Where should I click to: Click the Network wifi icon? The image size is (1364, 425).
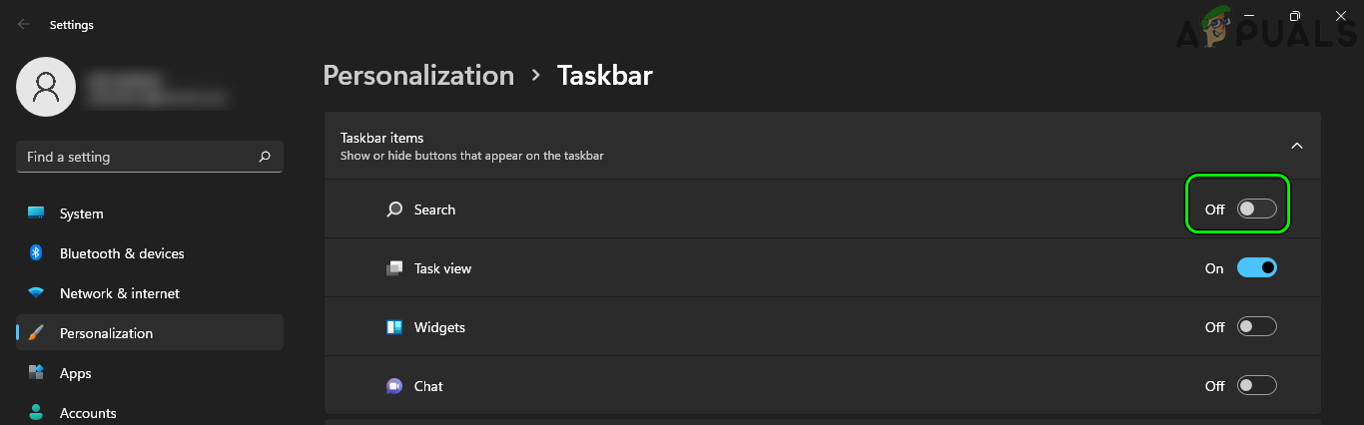pos(36,293)
